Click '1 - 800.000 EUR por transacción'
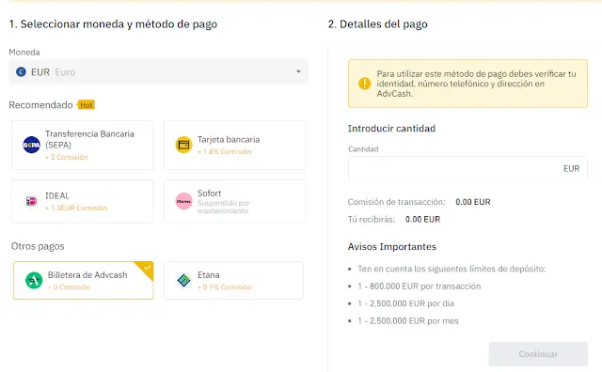602x372 pixels. click(420, 287)
